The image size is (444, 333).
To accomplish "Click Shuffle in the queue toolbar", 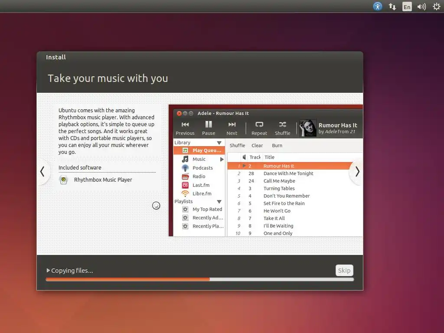I will click(x=237, y=146).
